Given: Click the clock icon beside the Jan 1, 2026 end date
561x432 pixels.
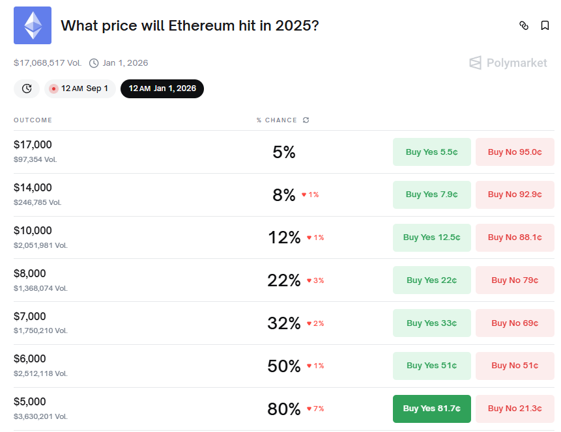Looking at the screenshot, I should [x=94, y=63].
